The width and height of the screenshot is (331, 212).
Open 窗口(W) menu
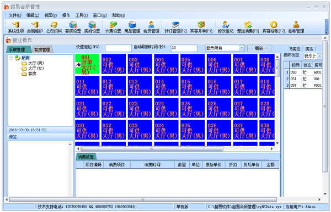(x=100, y=15)
